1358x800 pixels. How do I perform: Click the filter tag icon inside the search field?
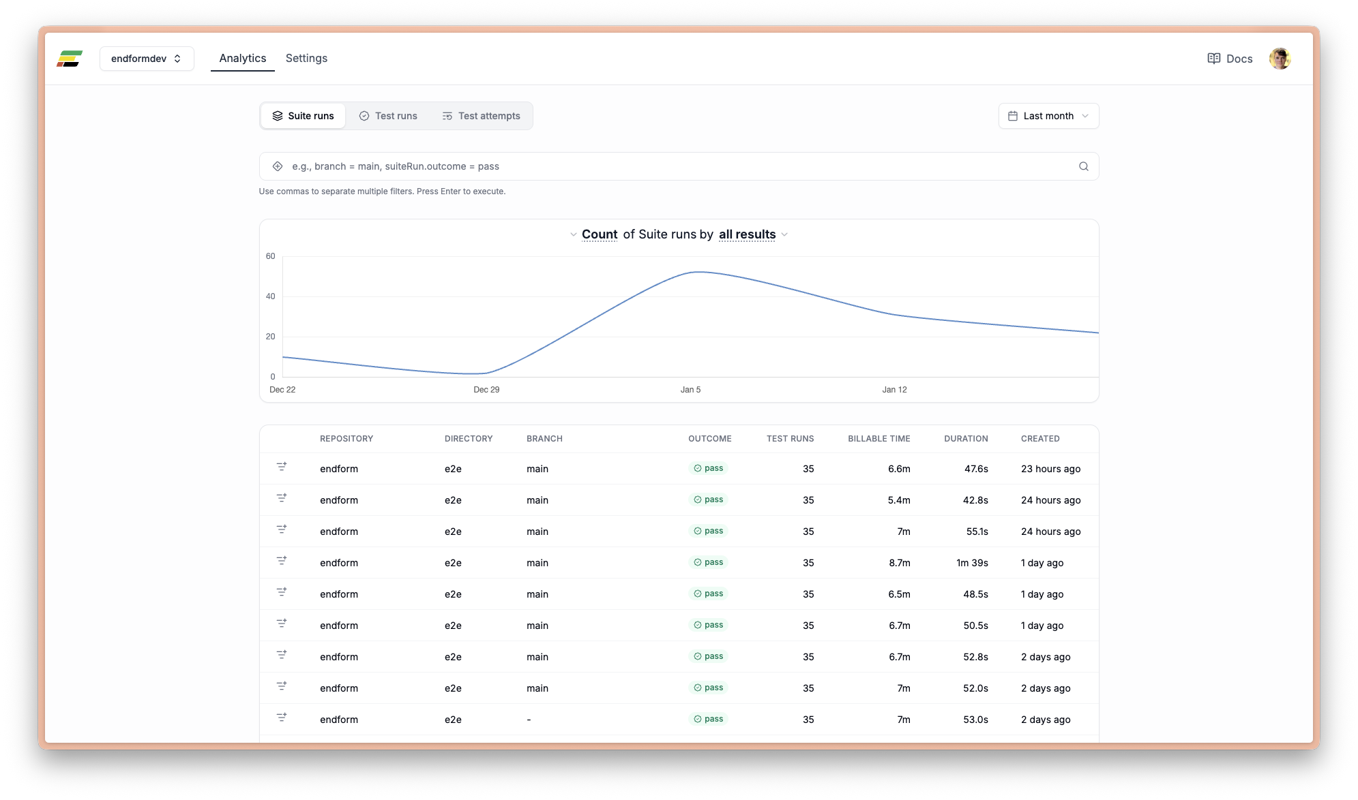click(277, 166)
